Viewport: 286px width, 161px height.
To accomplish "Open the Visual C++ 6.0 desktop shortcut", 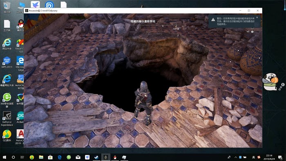I will (x=20, y=46).
